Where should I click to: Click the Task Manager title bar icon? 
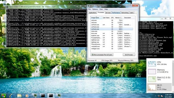point(89,6)
